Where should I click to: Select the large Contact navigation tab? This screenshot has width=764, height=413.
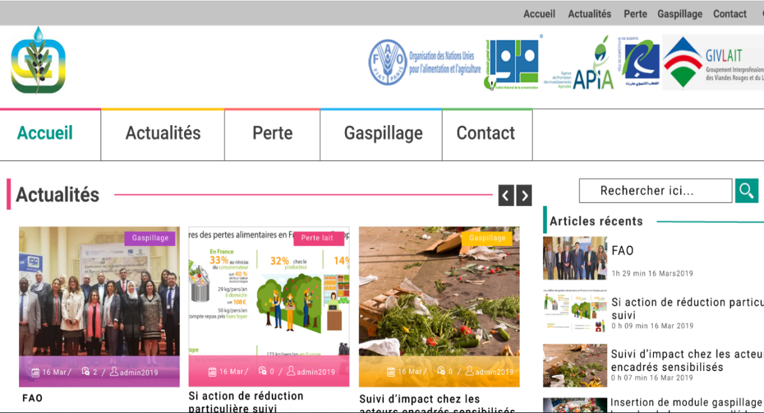pos(487,134)
